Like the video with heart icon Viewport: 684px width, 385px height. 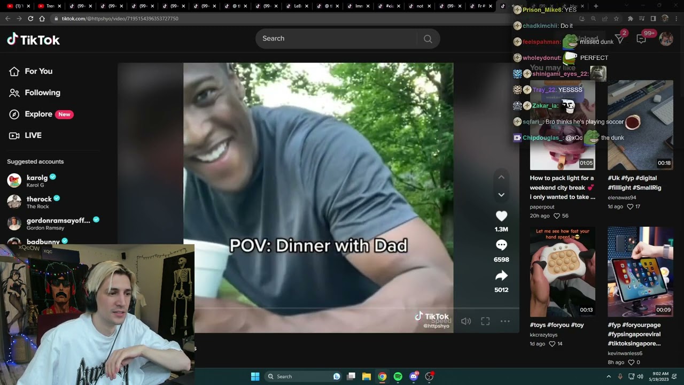(x=501, y=216)
